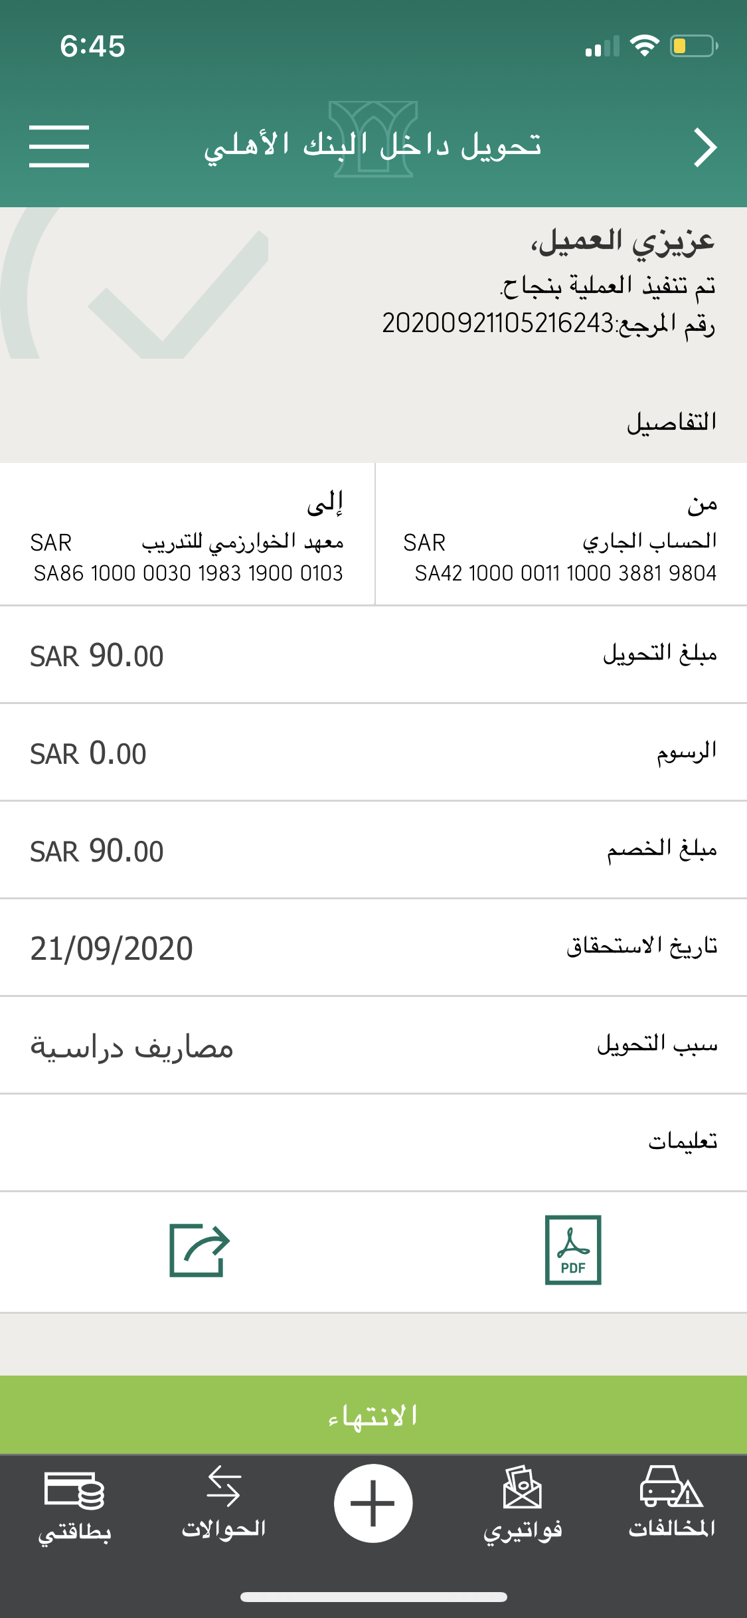Share the transfer receipt
This screenshot has width=747, height=1618.
point(199,1249)
